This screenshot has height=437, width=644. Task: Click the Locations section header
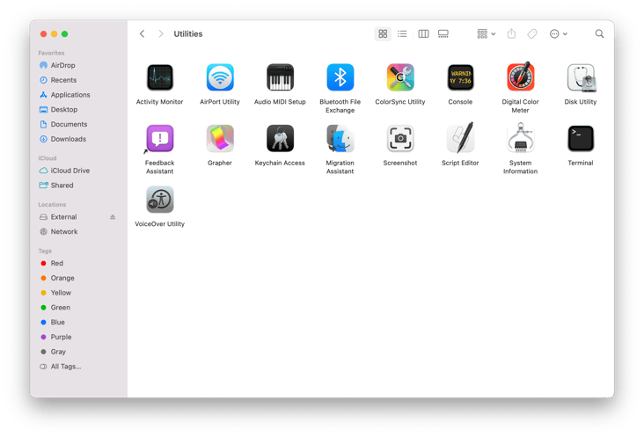tap(52, 204)
